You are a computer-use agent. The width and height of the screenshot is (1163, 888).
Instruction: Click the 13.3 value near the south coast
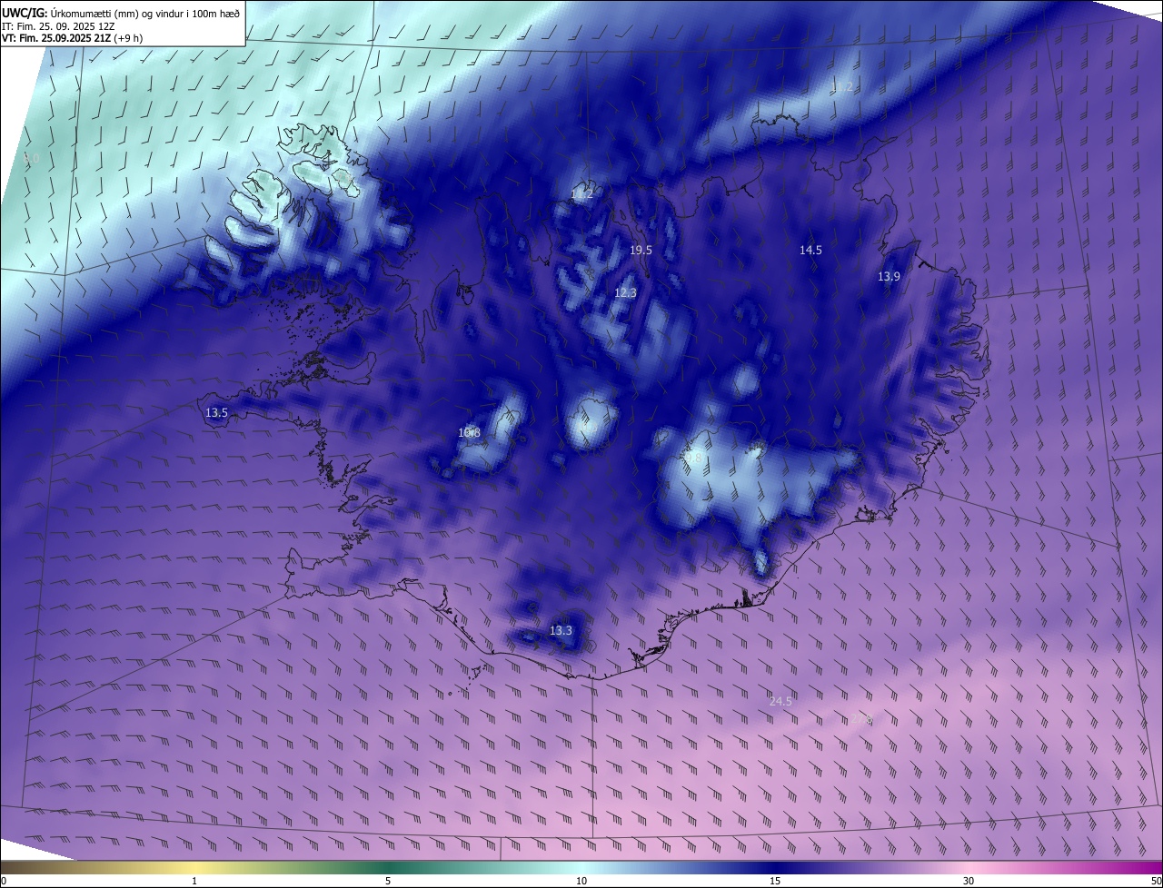coord(562,630)
